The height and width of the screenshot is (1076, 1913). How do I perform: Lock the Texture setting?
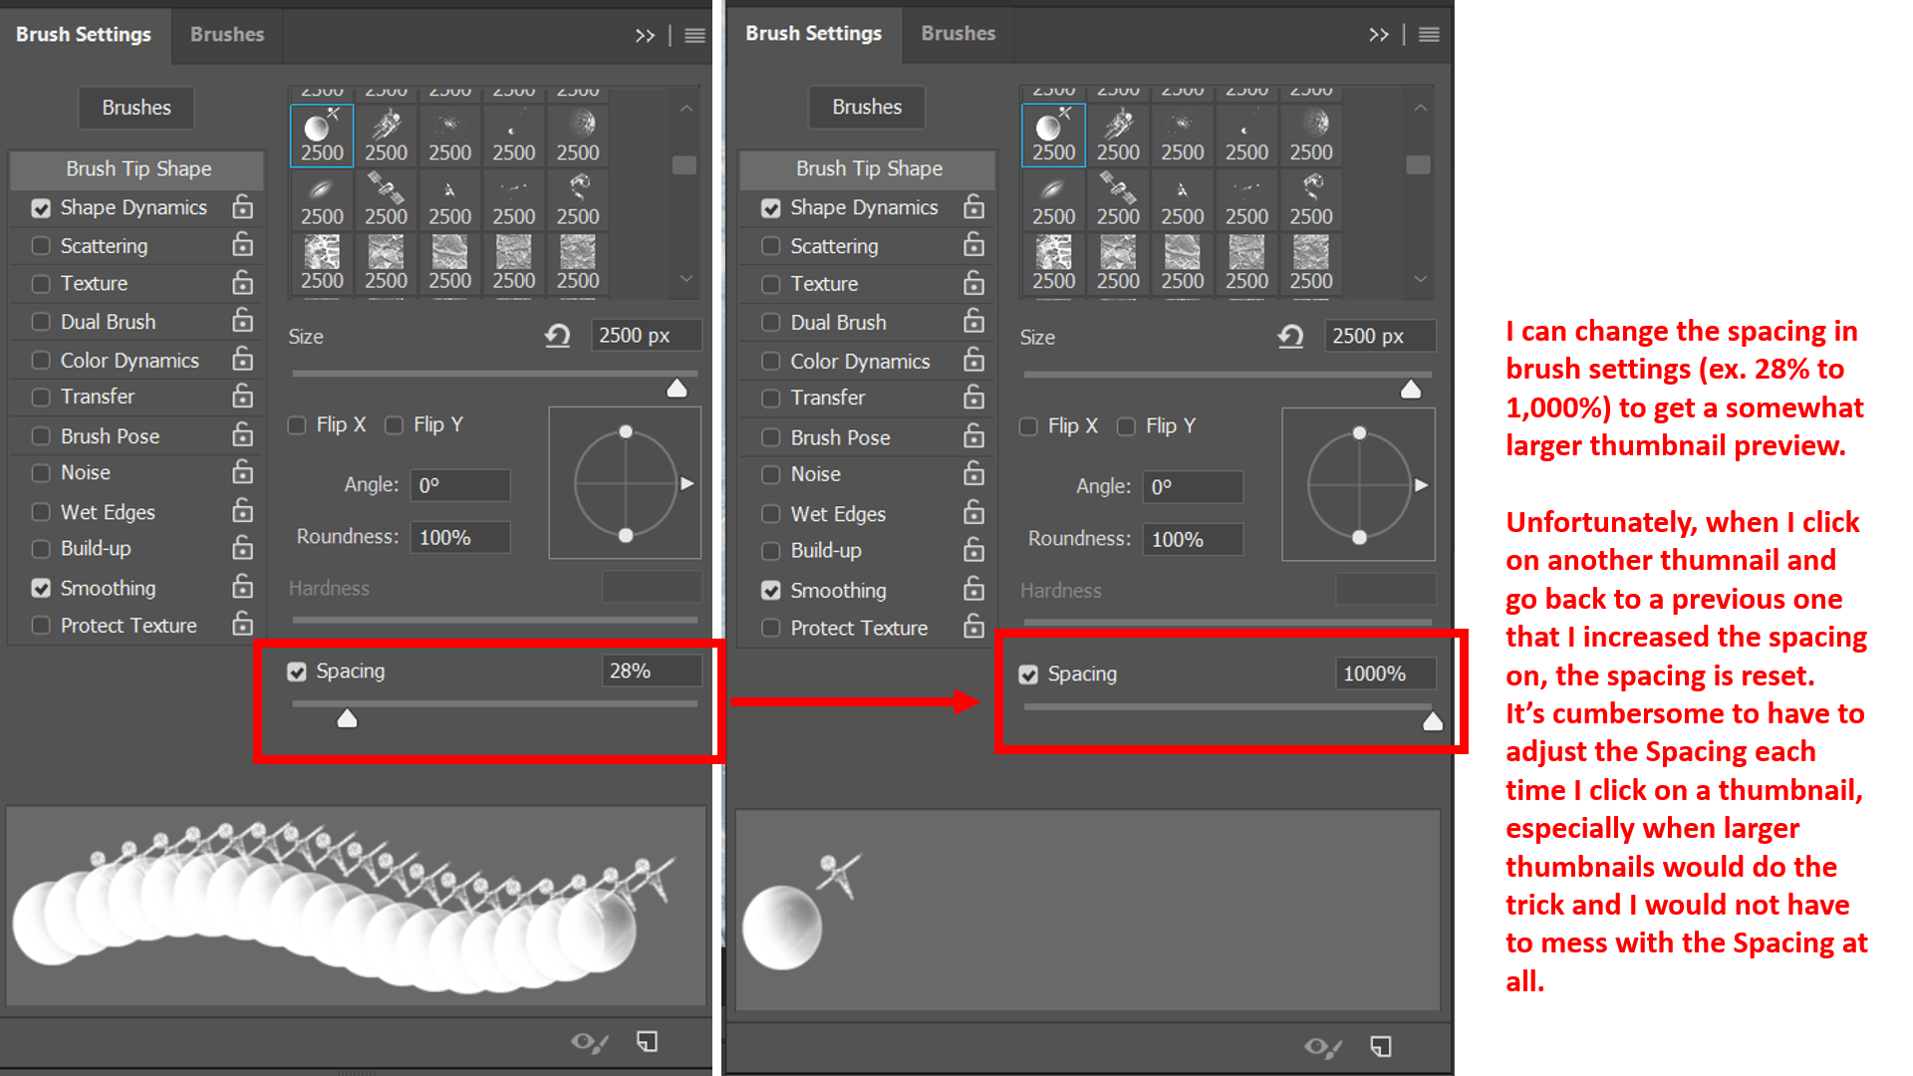pyautogui.click(x=242, y=283)
